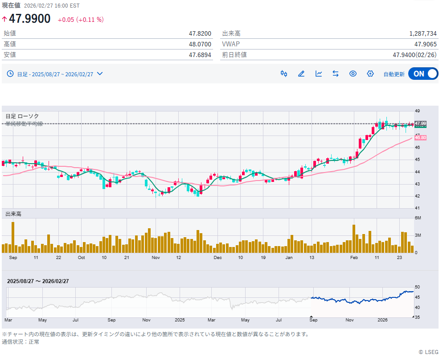The height and width of the screenshot is (358, 443).
Task: Click the compare arrows icon
Action: pos(336,74)
